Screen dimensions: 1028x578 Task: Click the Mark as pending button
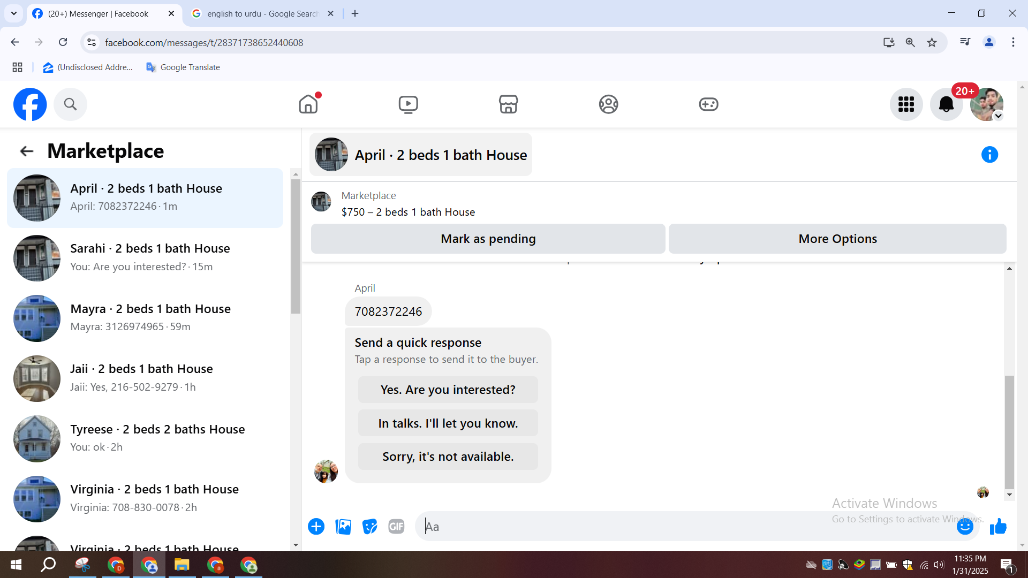488,239
